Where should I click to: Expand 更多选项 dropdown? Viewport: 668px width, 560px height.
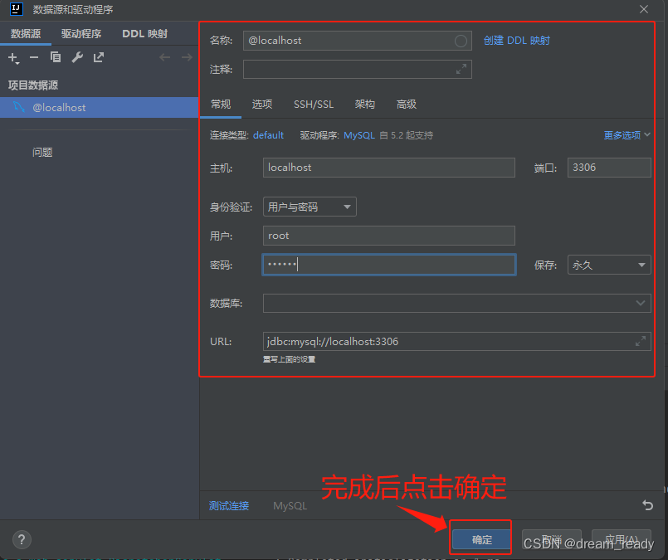point(627,135)
